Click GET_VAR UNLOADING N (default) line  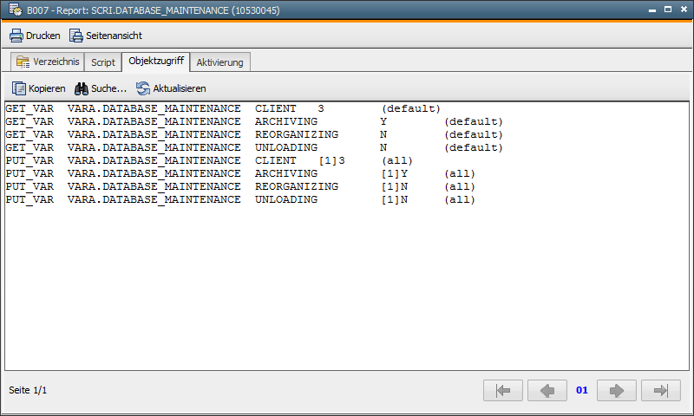[254, 147]
